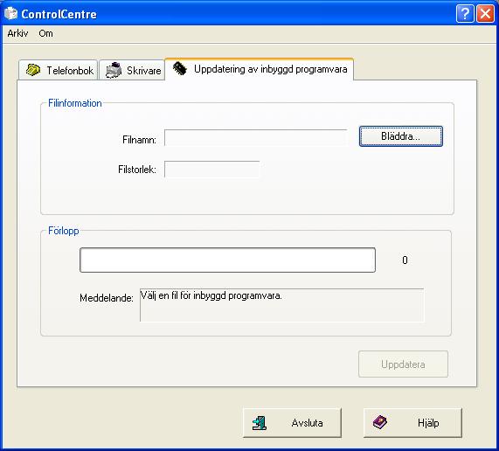
Task: Click the Filinformation group label
Action: point(75,103)
